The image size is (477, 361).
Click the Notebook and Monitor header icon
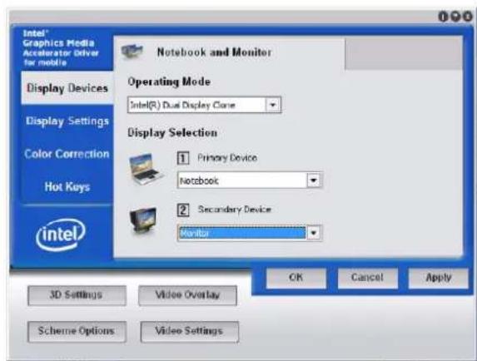pyautogui.click(x=132, y=51)
